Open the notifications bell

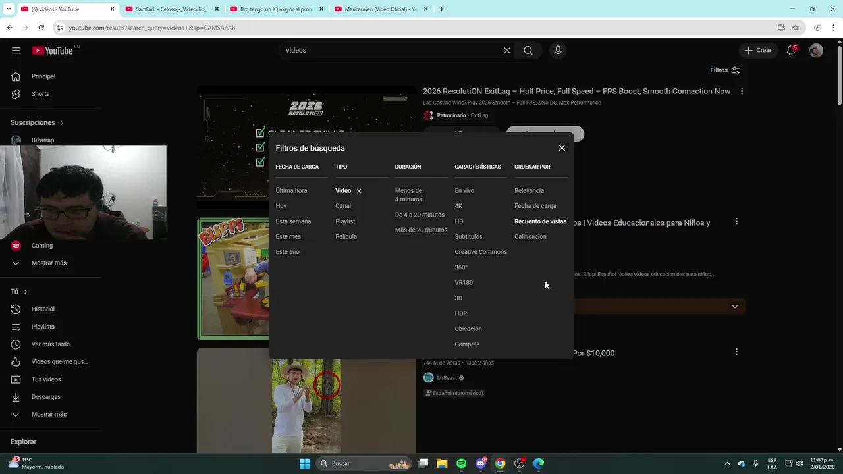click(x=792, y=51)
